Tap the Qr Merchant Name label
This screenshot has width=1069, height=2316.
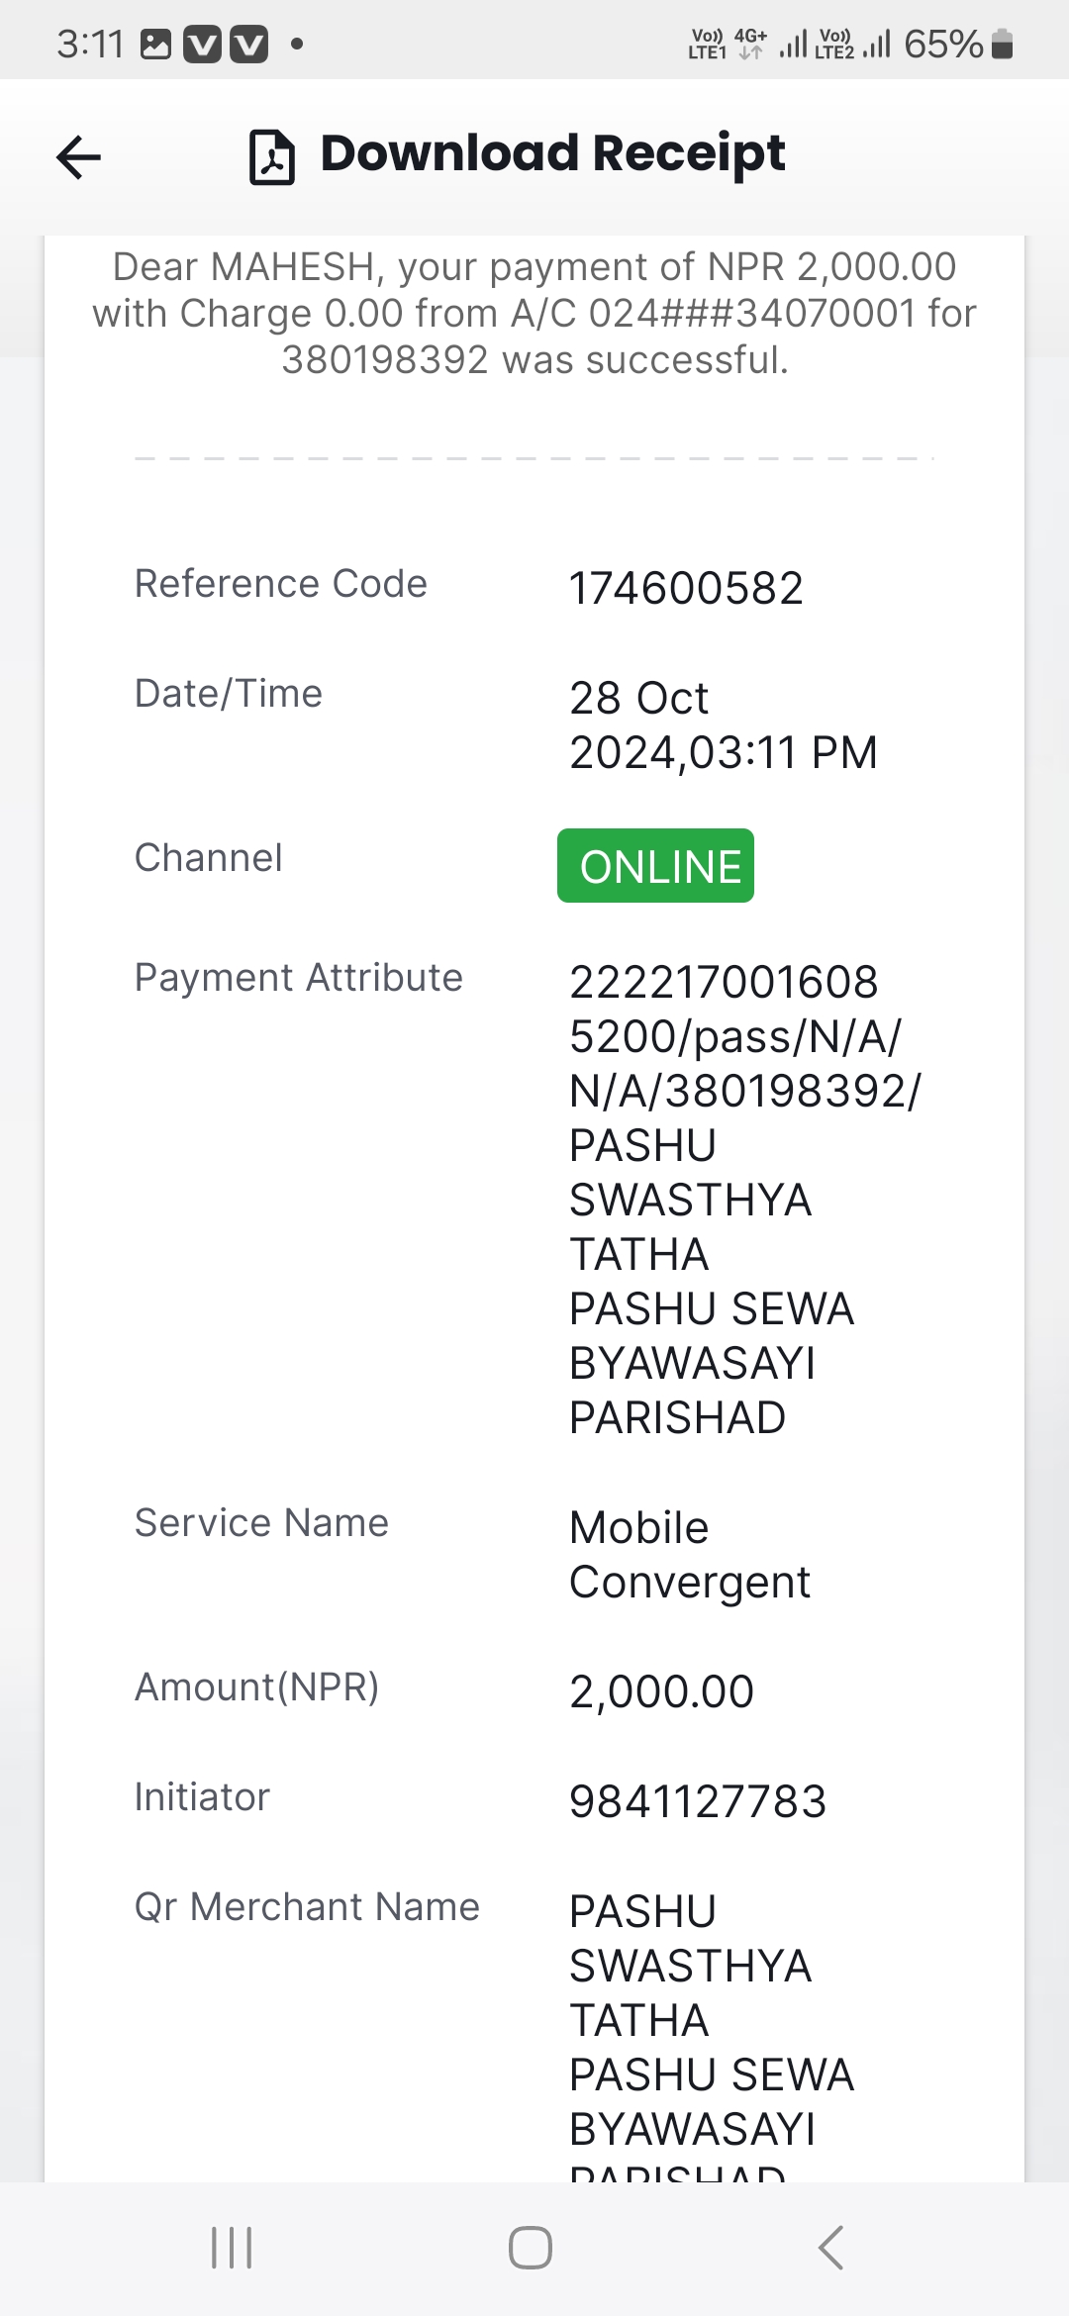307,1906
